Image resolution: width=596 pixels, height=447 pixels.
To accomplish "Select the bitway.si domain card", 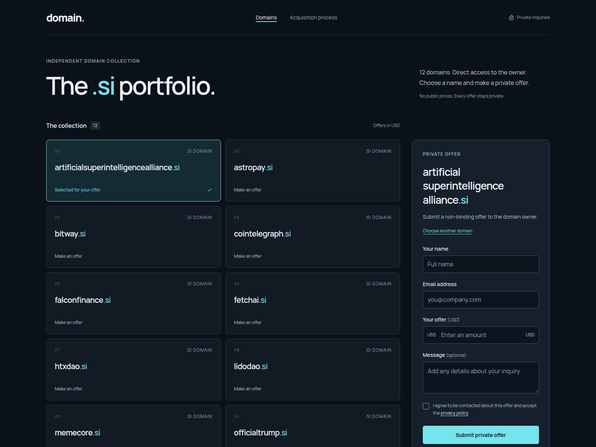I will (133, 237).
